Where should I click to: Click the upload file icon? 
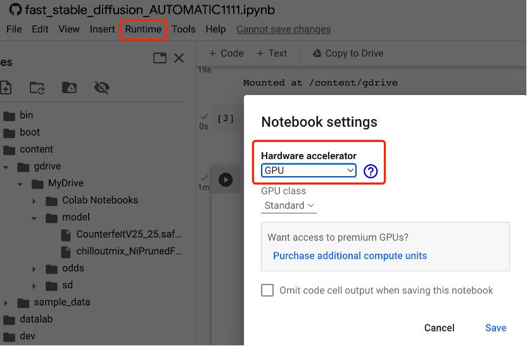[6, 87]
